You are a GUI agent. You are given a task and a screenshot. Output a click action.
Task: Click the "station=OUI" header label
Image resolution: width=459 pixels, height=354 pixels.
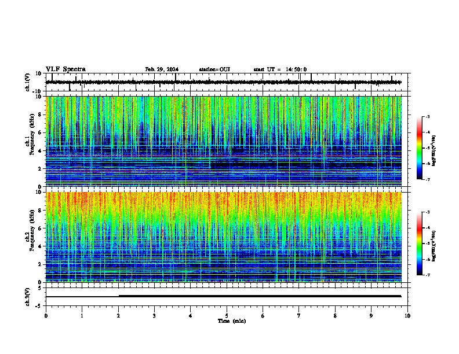point(214,69)
